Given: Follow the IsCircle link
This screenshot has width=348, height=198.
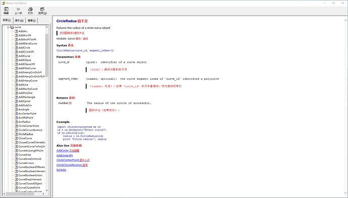Looking at the screenshot, I should pos(61,170).
